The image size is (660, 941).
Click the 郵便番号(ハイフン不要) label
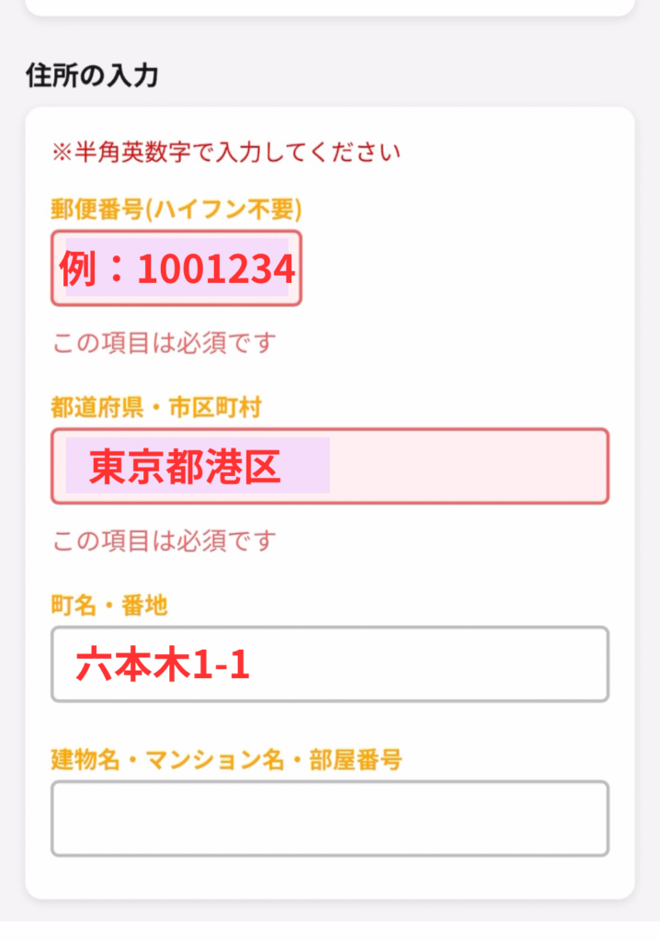(176, 210)
